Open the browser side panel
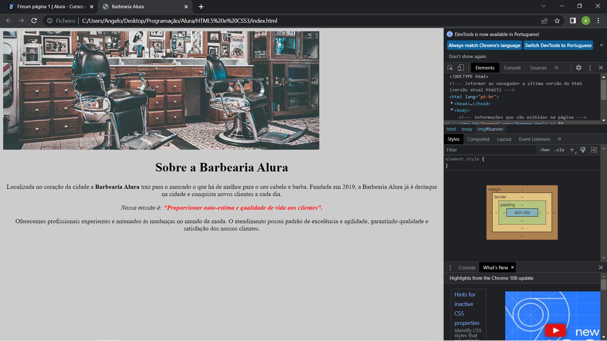The width and height of the screenshot is (607, 341). [x=573, y=21]
